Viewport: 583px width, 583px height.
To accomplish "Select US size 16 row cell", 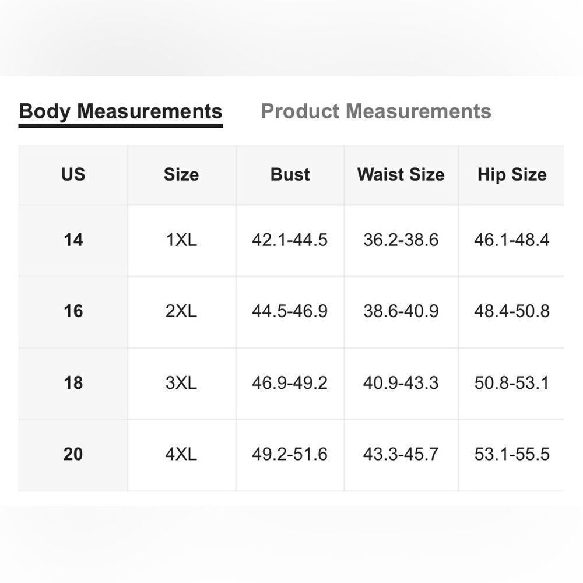I will click(x=73, y=311).
